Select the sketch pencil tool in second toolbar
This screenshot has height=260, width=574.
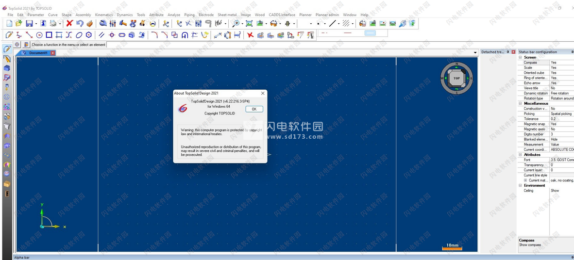coord(10,35)
